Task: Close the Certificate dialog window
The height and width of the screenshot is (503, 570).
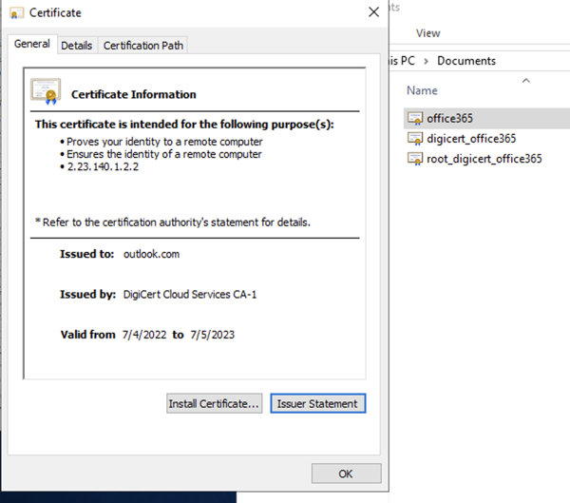Action: click(x=372, y=12)
